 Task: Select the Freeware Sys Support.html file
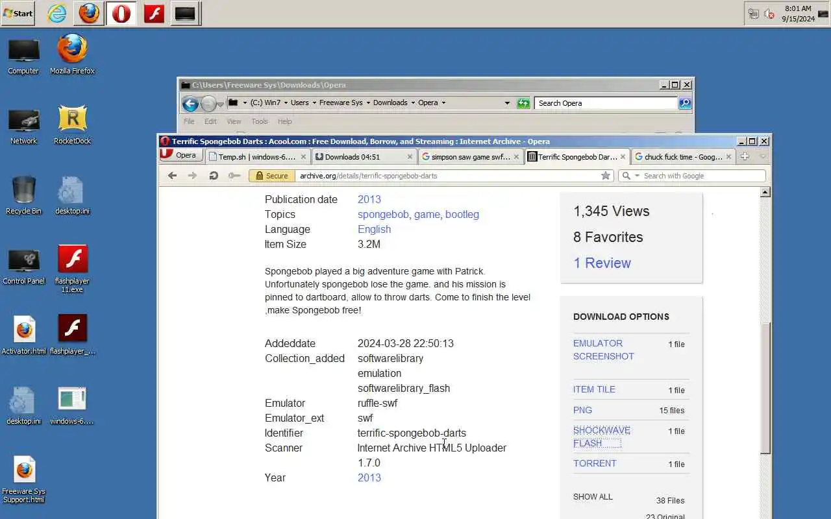(x=24, y=480)
